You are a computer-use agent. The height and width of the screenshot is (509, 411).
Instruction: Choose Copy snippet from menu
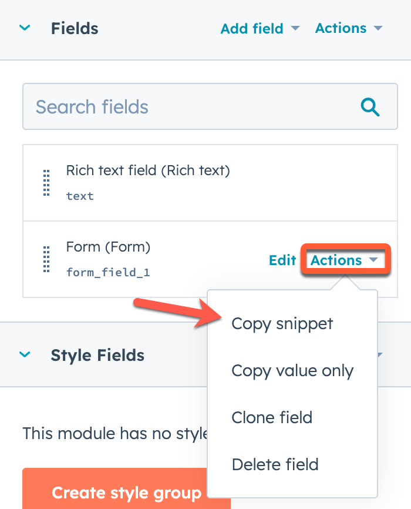pos(282,324)
